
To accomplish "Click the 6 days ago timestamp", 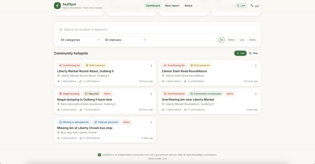I will pos(147,138).
